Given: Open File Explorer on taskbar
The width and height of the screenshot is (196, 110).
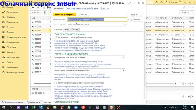Looking at the screenshot, I should (x=55, y=107).
